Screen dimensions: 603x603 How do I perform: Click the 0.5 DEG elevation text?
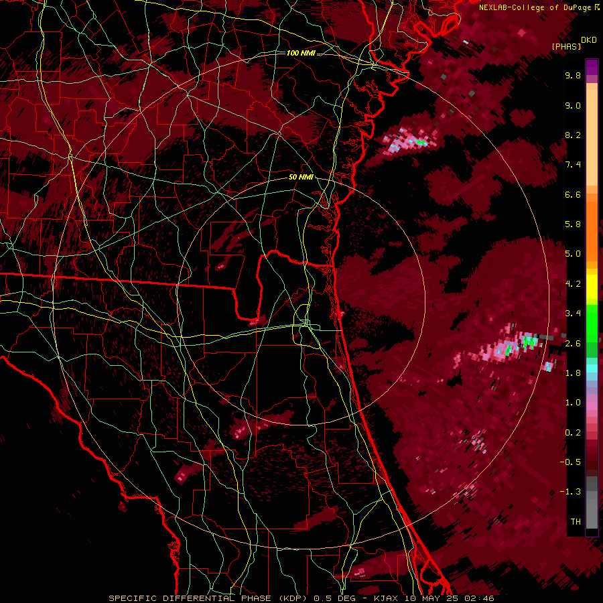pos(336,598)
